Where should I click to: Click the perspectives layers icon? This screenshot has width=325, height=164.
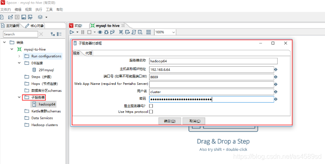point(40,17)
